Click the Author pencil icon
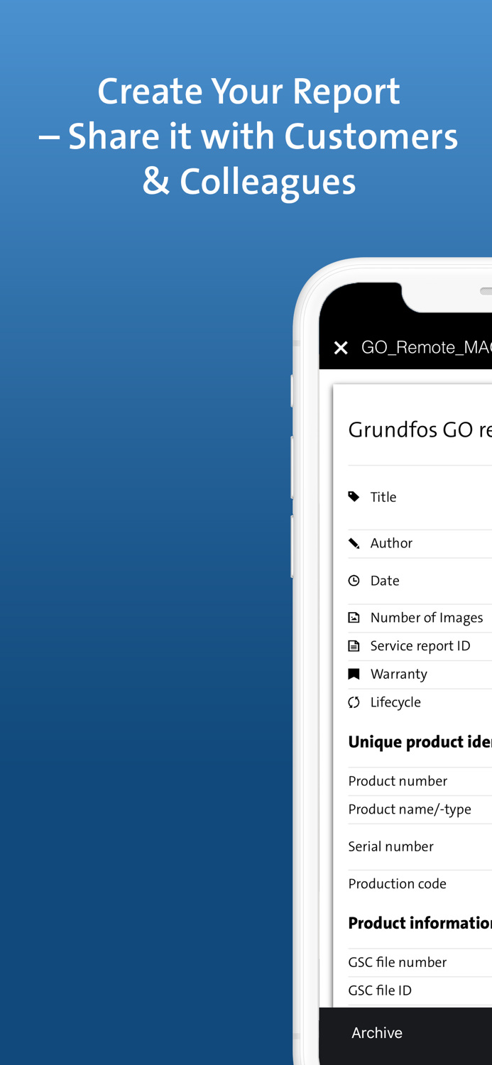This screenshot has width=492, height=1065. pos(354,543)
